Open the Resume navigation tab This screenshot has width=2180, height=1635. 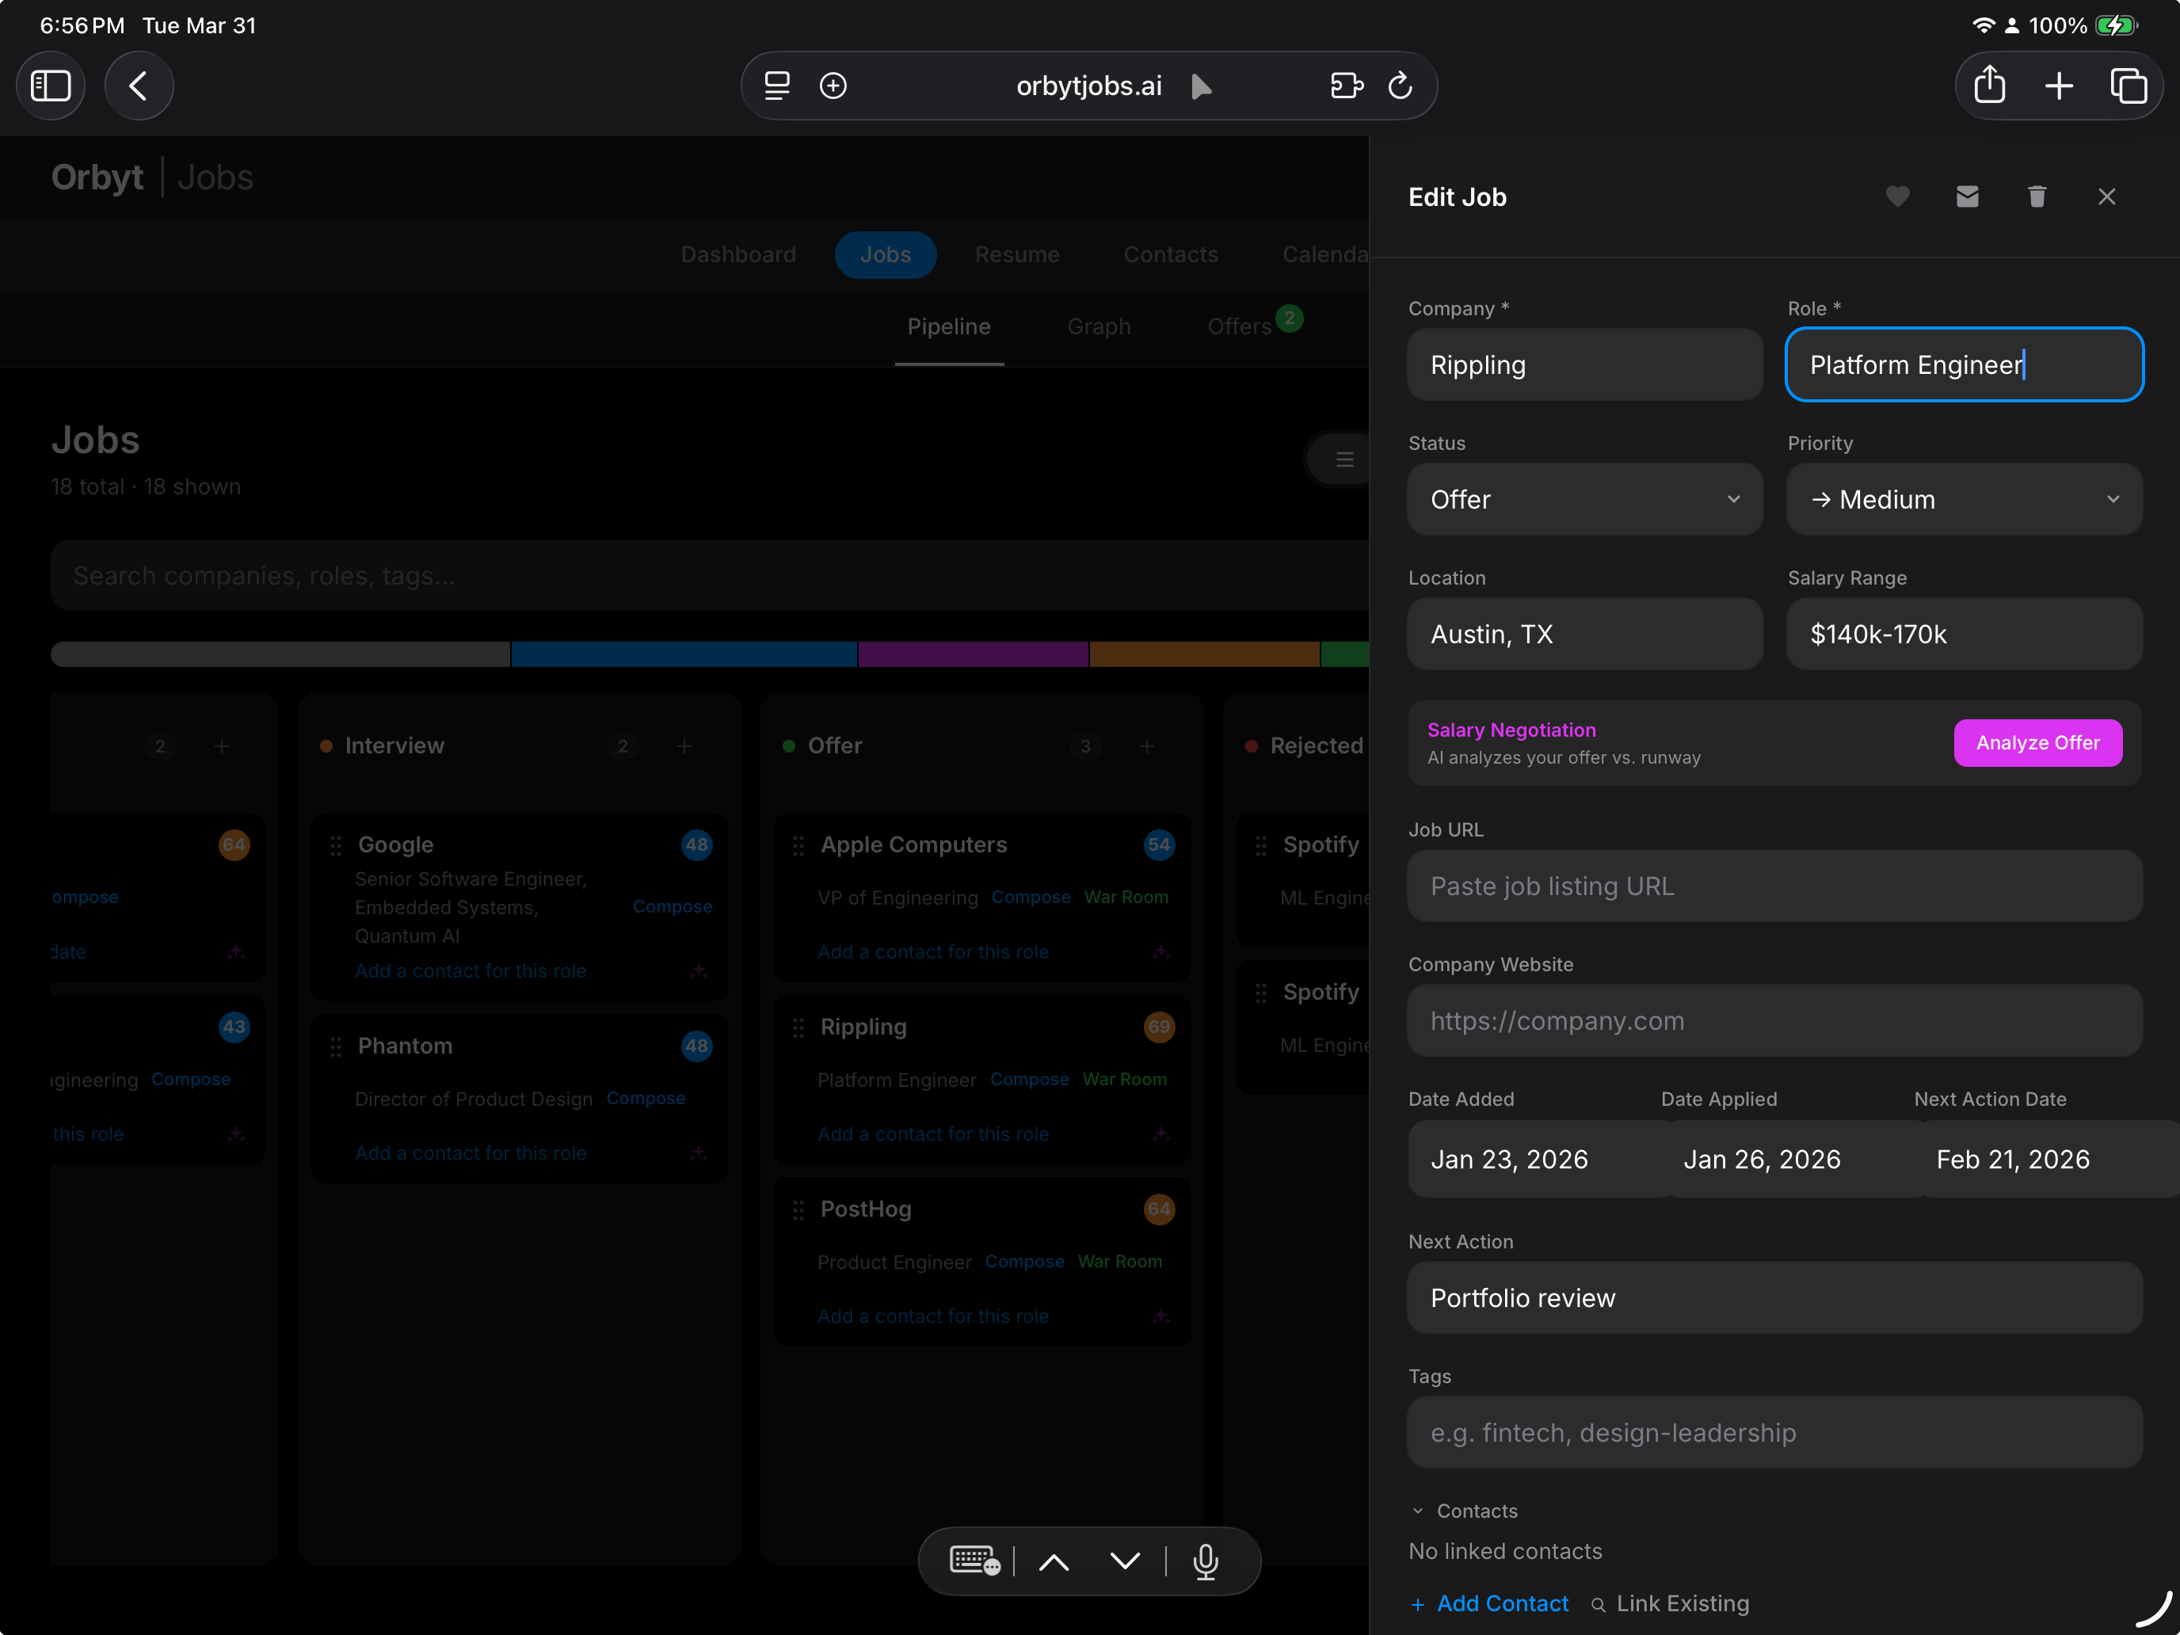(1017, 254)
